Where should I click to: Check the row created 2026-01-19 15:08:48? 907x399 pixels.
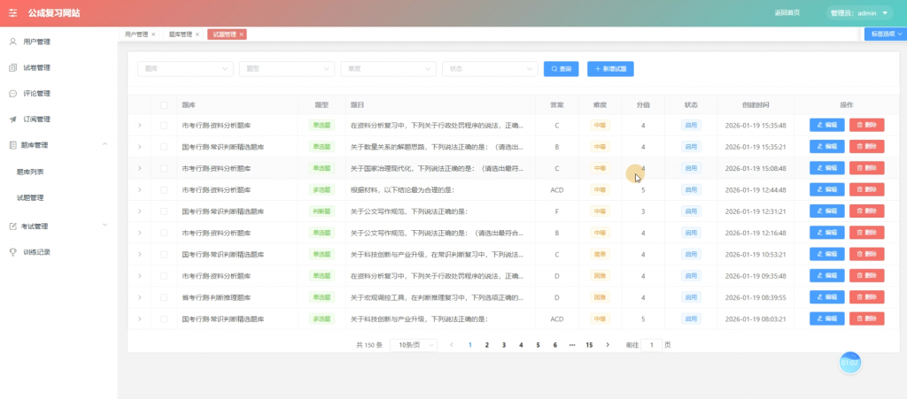coord(164,168)
